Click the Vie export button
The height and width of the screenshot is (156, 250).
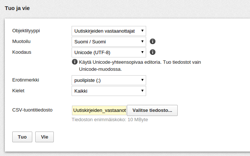tap(45, 137)
